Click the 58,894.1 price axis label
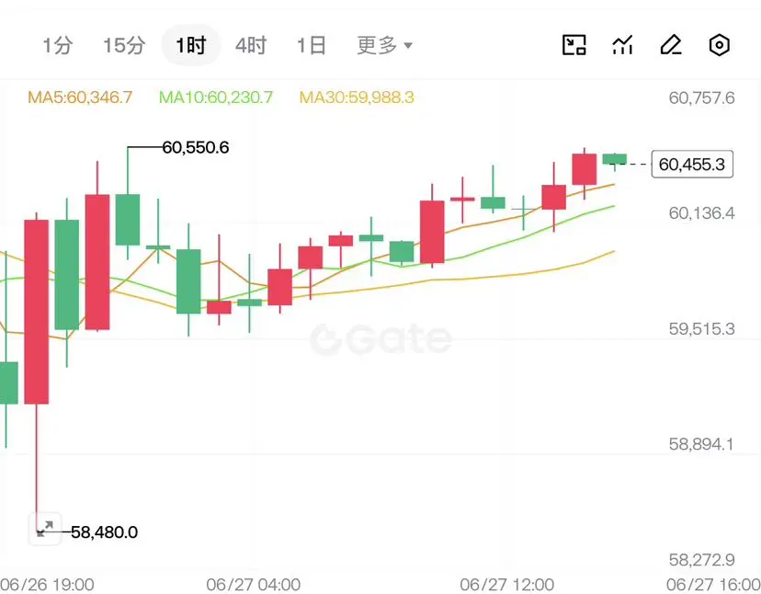The image size is (761, 594). 701,444
